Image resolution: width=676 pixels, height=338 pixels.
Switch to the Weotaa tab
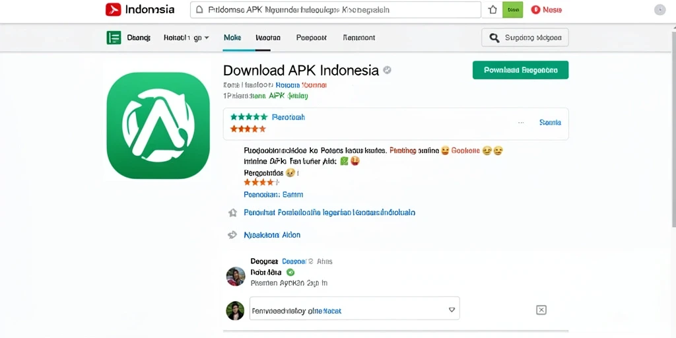click(268, 38)
